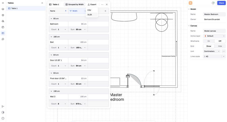Screen dimensions: 227x122
Task: Open the layers panel icon in sidebar
Action: [x=3, y=9]
